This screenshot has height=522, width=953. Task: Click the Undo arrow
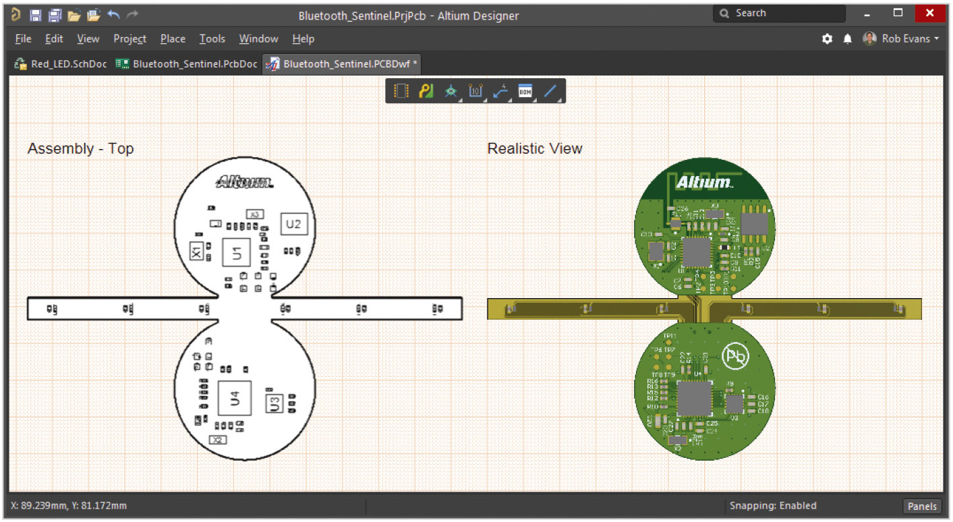coord(113,14)
